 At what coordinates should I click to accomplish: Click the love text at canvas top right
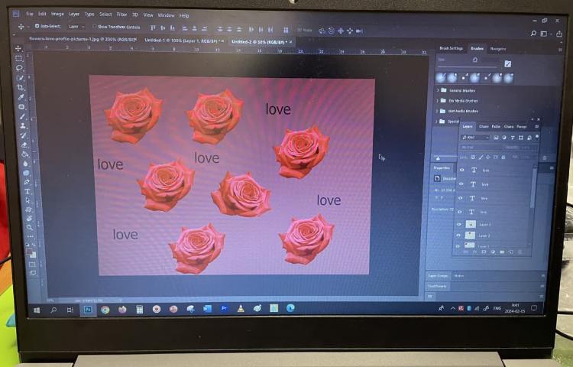(x=278, y=109)
